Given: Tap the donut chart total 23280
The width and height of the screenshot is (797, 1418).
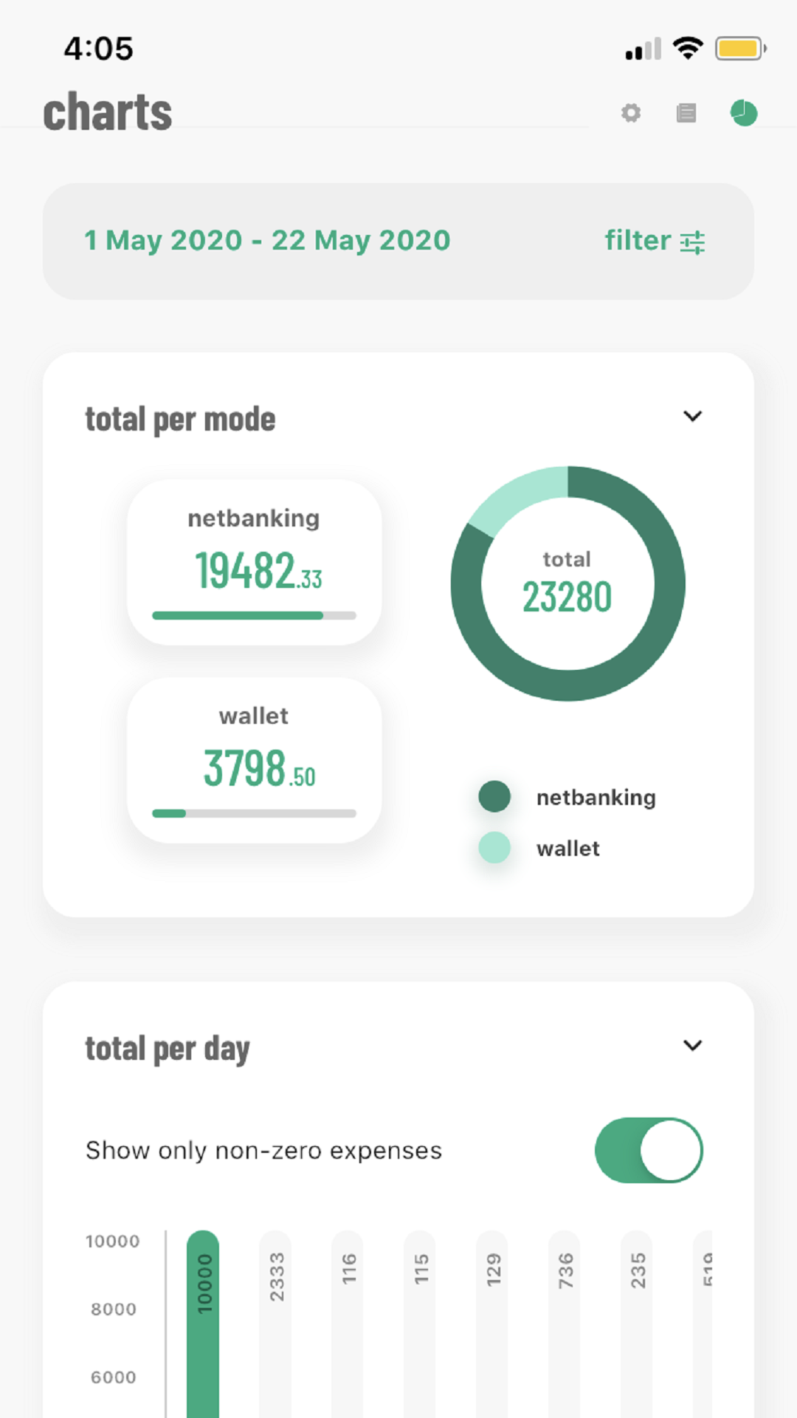Looking at the screenshot, I should click(567, 583).
